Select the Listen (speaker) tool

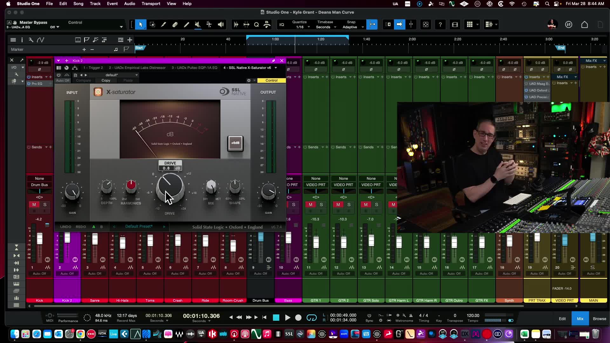pos(220,24)
